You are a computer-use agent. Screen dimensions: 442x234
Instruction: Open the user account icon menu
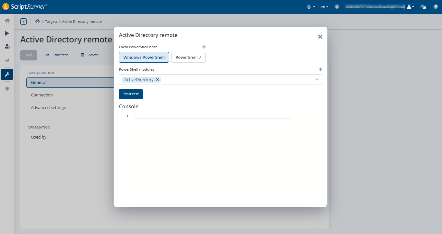(410, 7)
